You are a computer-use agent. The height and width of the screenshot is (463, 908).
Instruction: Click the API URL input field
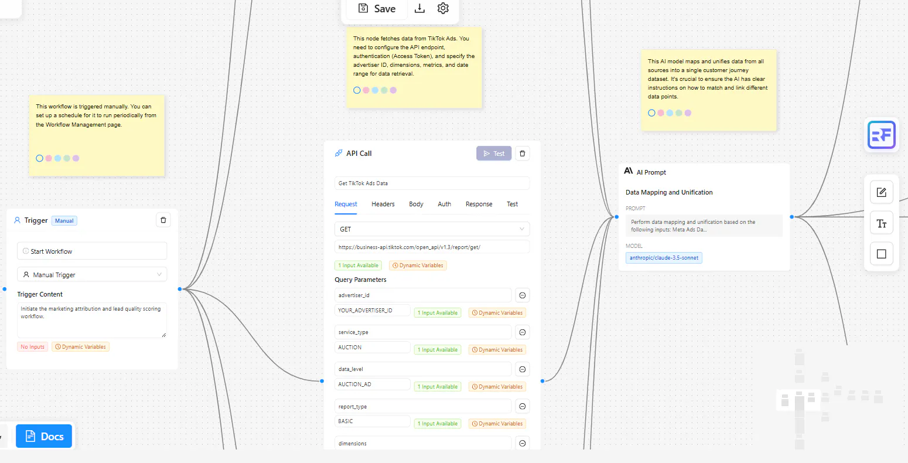(x=432, y=247)
